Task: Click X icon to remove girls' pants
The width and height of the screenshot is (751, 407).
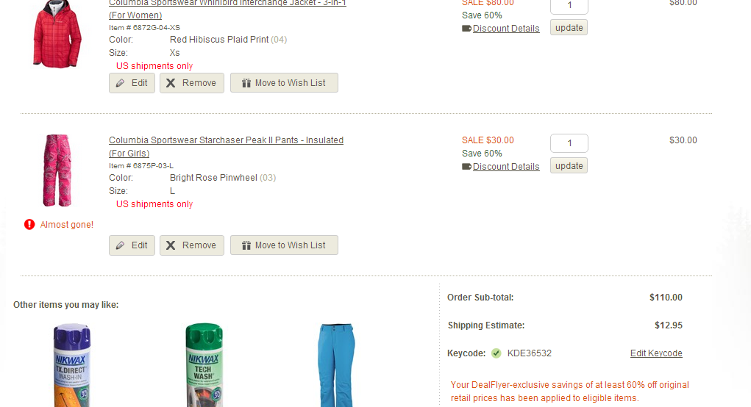Action: click(x=171, y=245)
